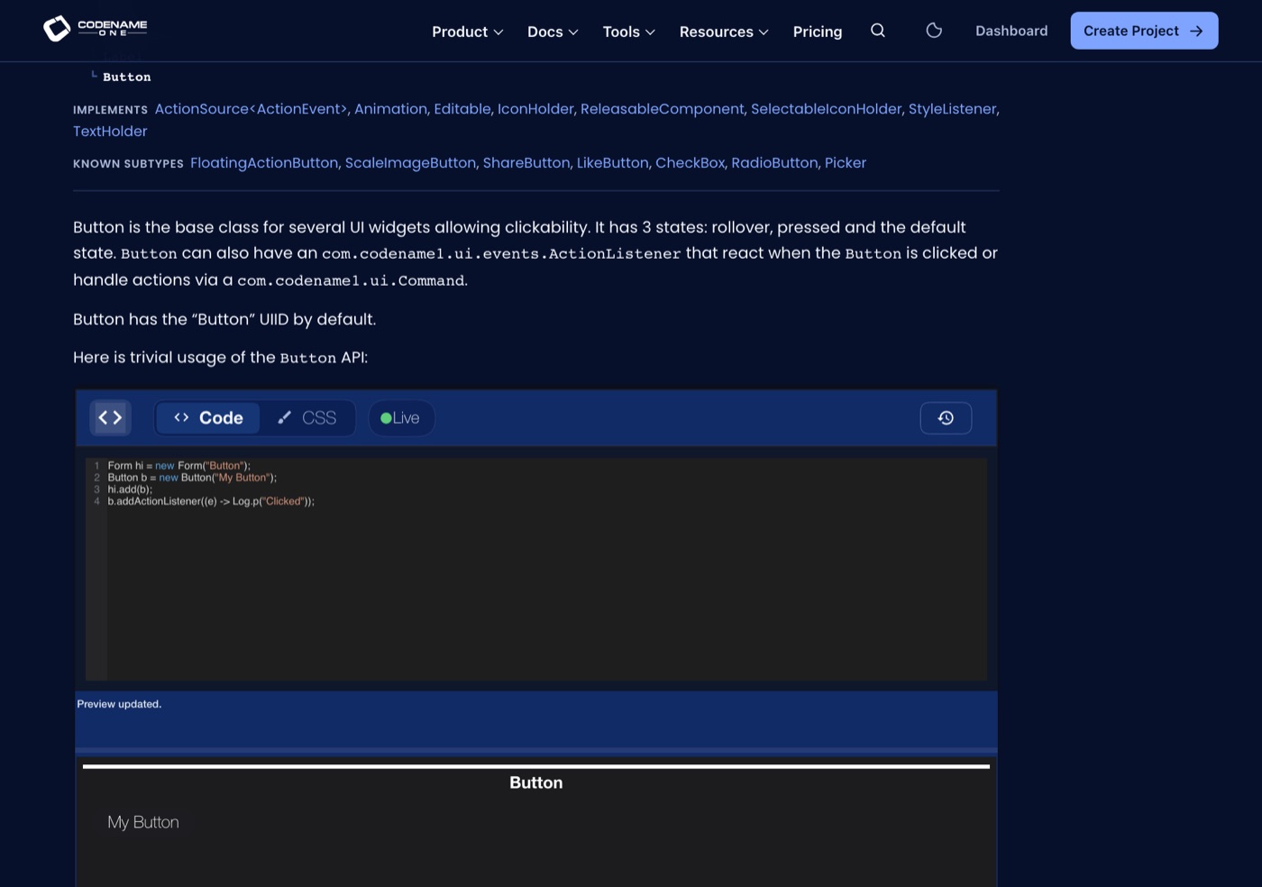The height and width of the screenshot is (887, 1262).
Task: Open the Picker subtype link
Action: [846, 163]
